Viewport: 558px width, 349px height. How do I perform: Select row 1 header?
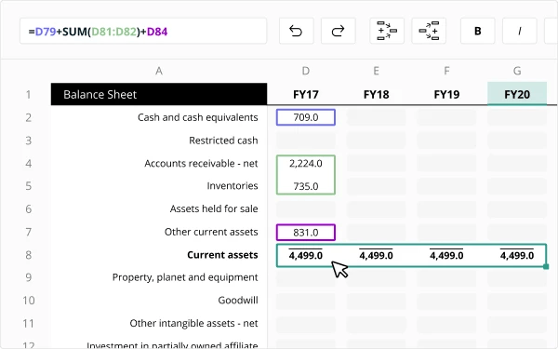click(x=29, y=95)
